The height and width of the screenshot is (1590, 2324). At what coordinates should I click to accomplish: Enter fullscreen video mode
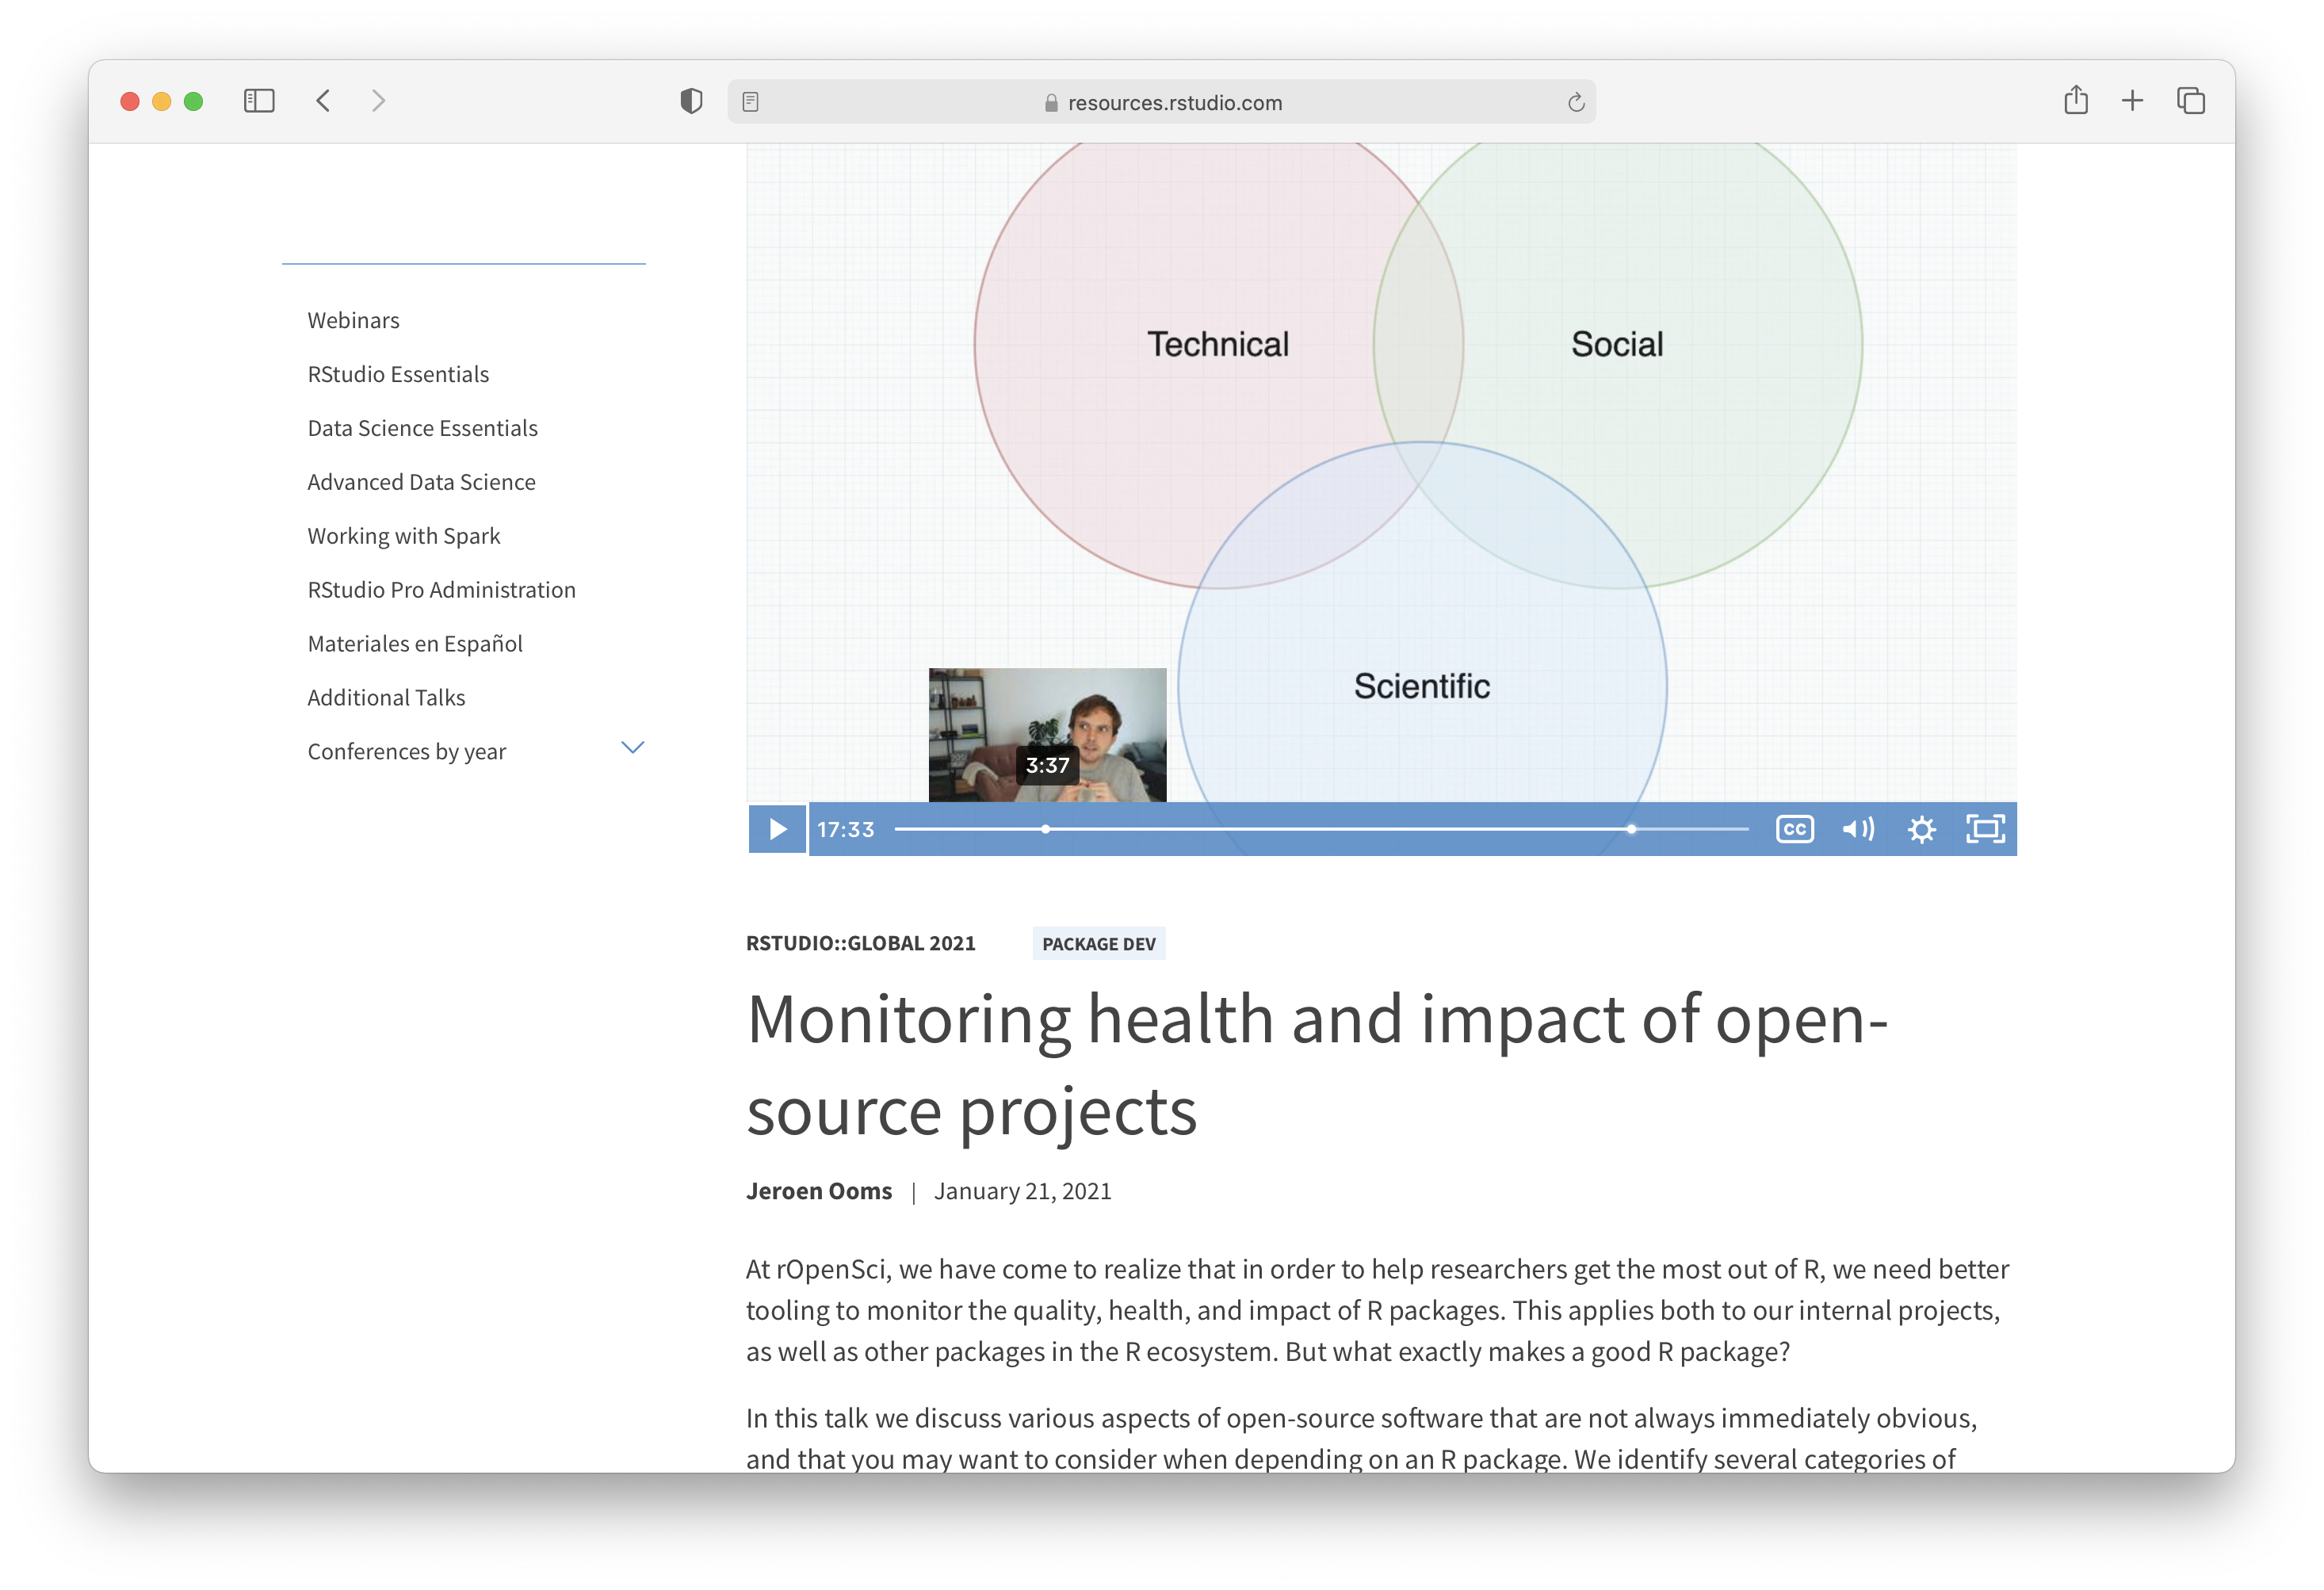pos(1985,828)
